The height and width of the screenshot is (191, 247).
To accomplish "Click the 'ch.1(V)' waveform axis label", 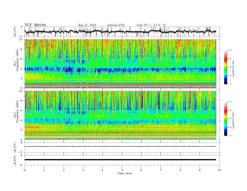I will tap(15, 32).
